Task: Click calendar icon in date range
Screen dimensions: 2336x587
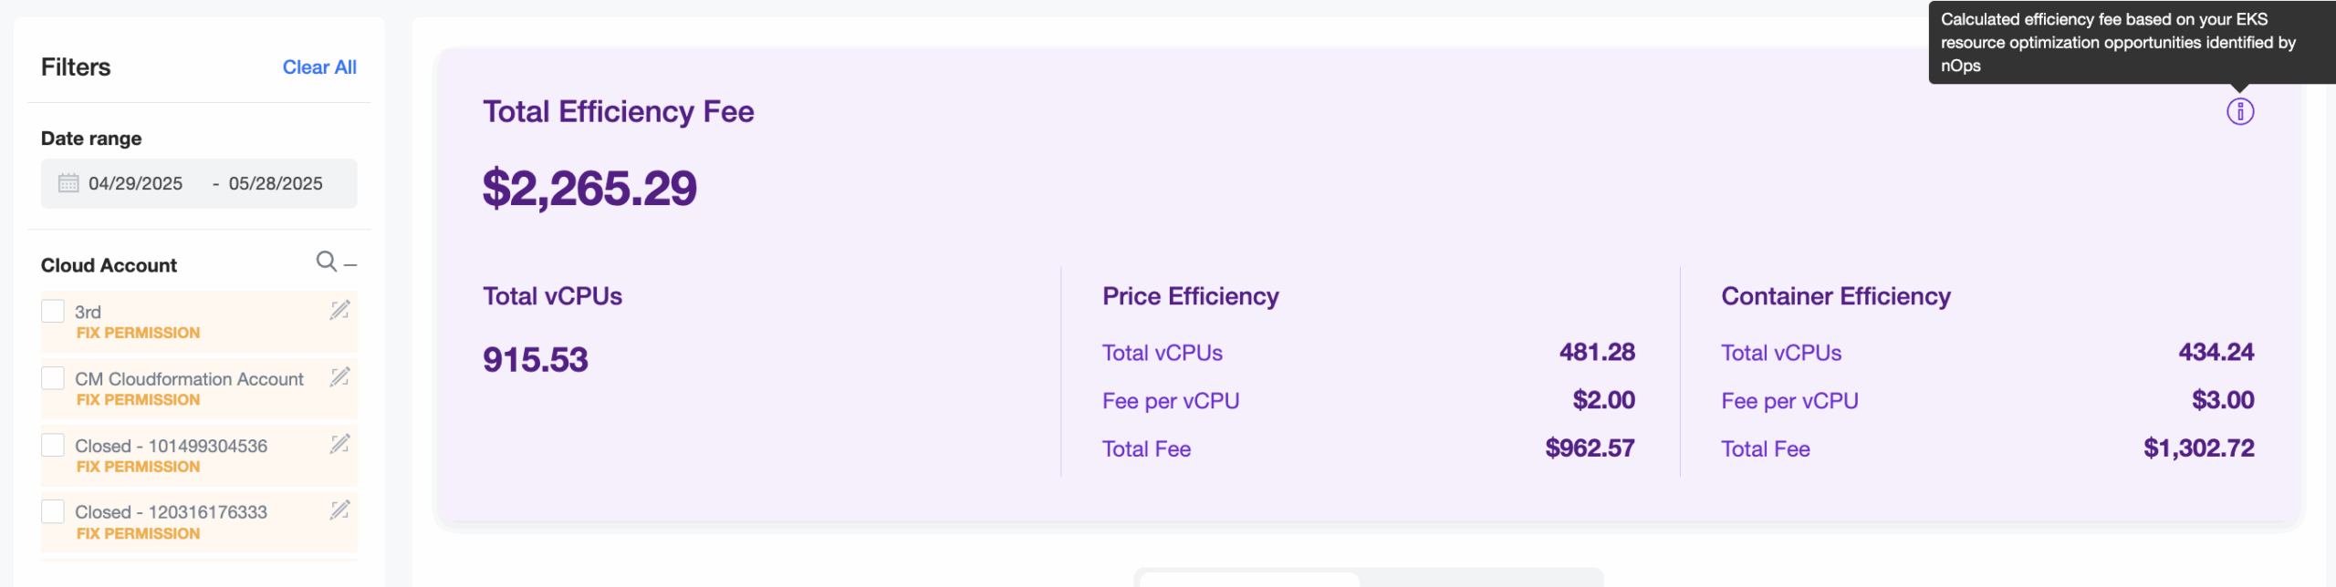Action: click(68, 183)
